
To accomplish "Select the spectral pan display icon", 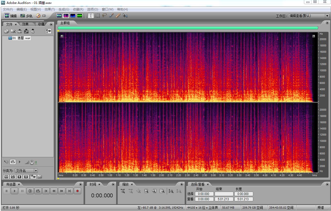I will tap(73, 16).
